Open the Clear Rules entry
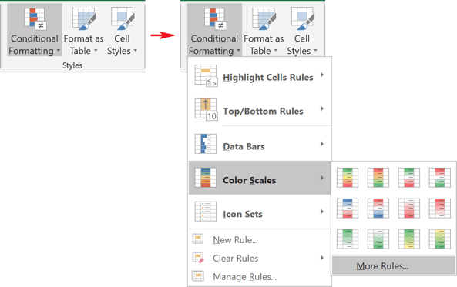Viewport: 457px width, 287px height. click(x=260, y=258)
